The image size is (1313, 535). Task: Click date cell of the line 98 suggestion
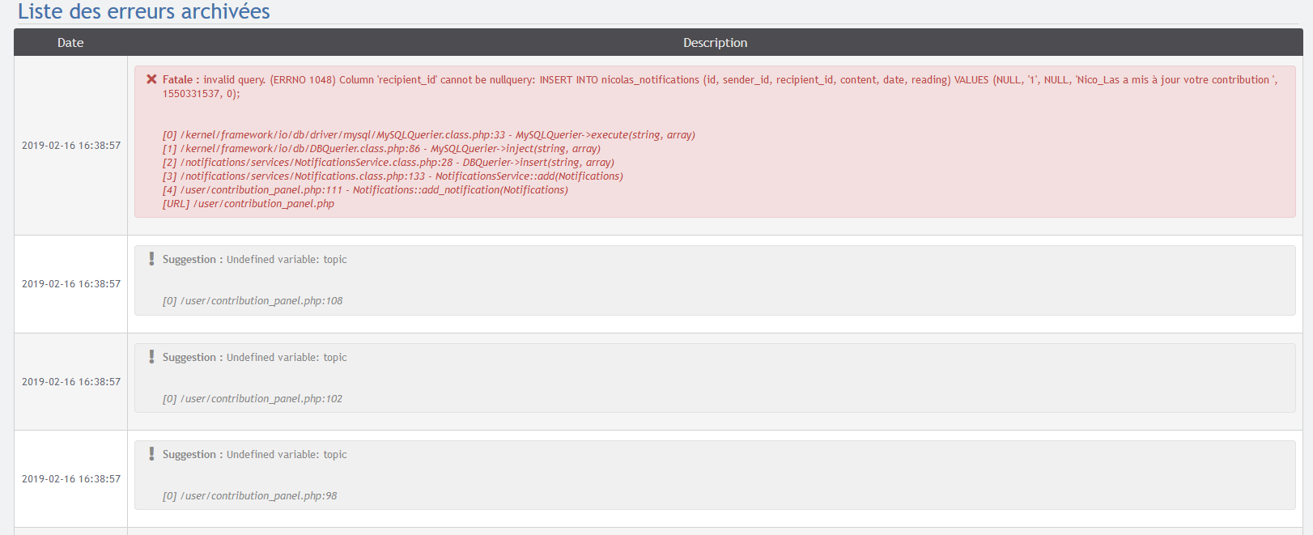click(71, 479)
